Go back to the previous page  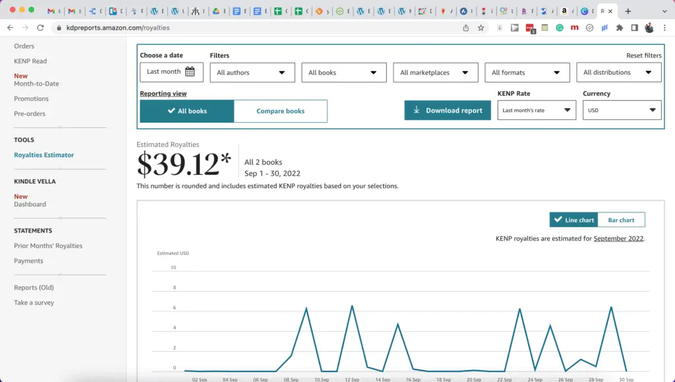click(x=11, y=28)
